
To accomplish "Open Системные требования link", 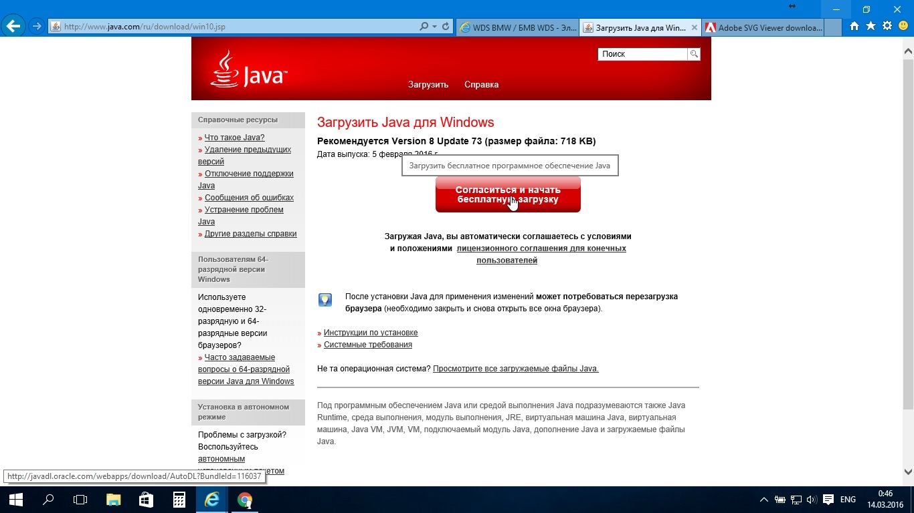I will click(x=368, y=345).
